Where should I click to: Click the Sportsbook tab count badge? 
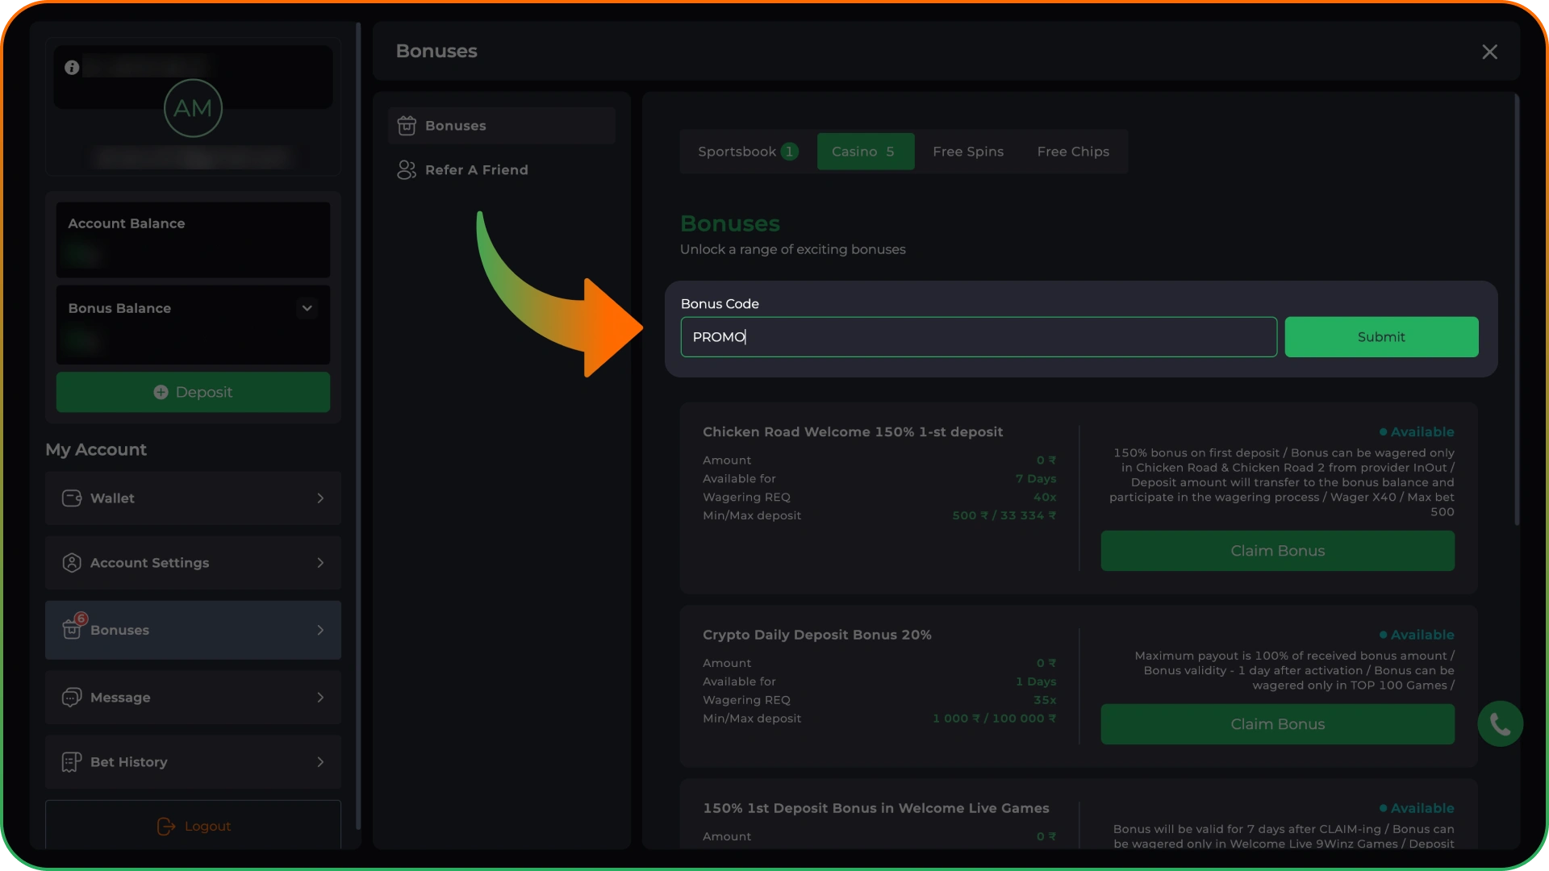(x=789, y=152)
